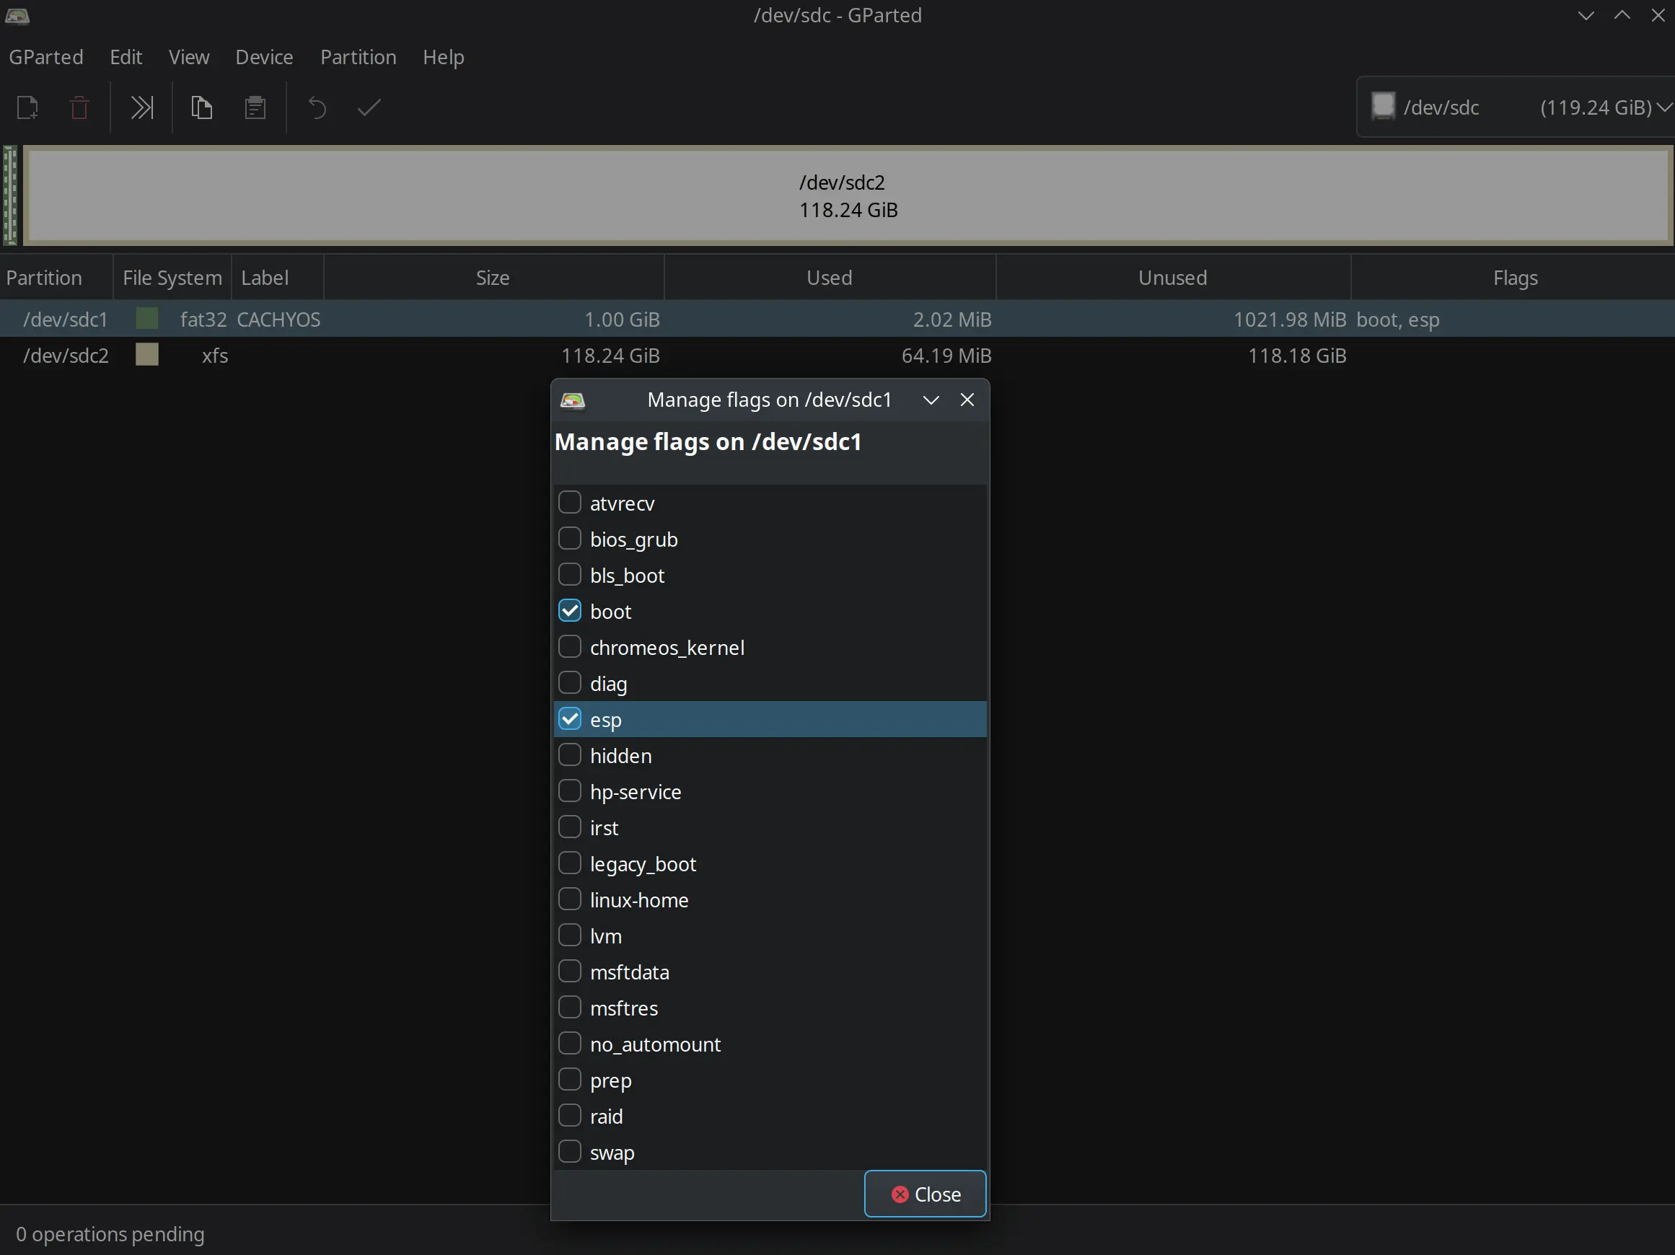Enable the bios_grub flag
The height and width of the screenshot is (1255, 1675).
click(569, 538)
